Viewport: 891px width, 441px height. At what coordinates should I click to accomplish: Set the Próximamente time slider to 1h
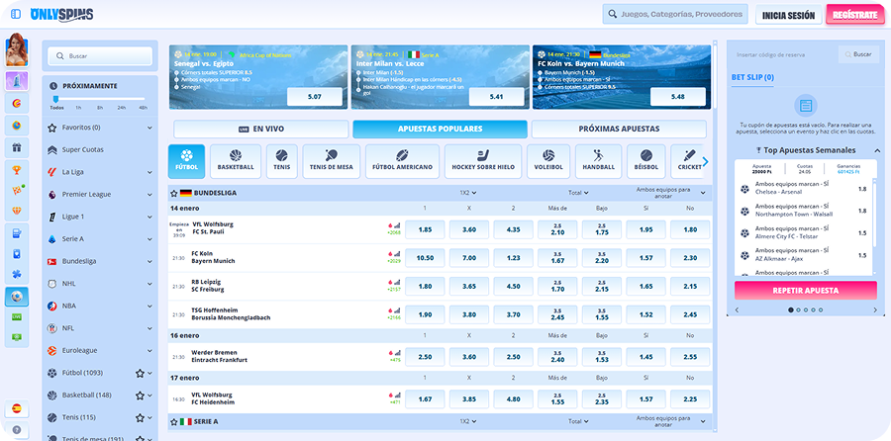click(78, 107)
